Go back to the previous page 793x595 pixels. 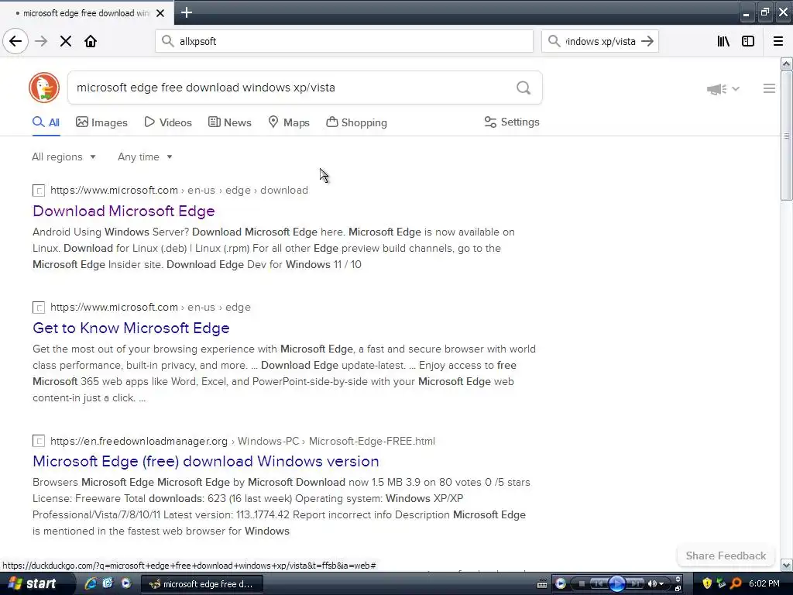pyautogui.click(x=15, y=41)
